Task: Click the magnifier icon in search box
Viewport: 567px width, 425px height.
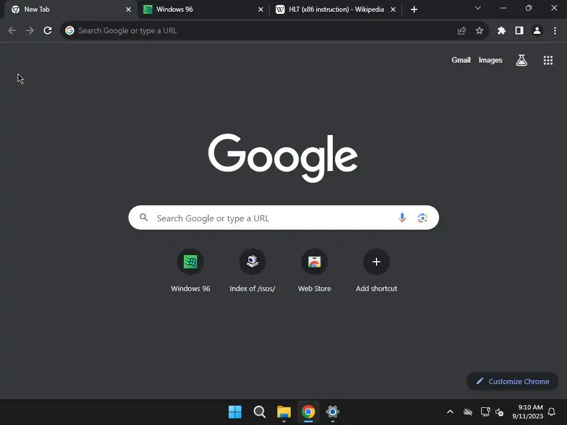Action: click(144, 217)
